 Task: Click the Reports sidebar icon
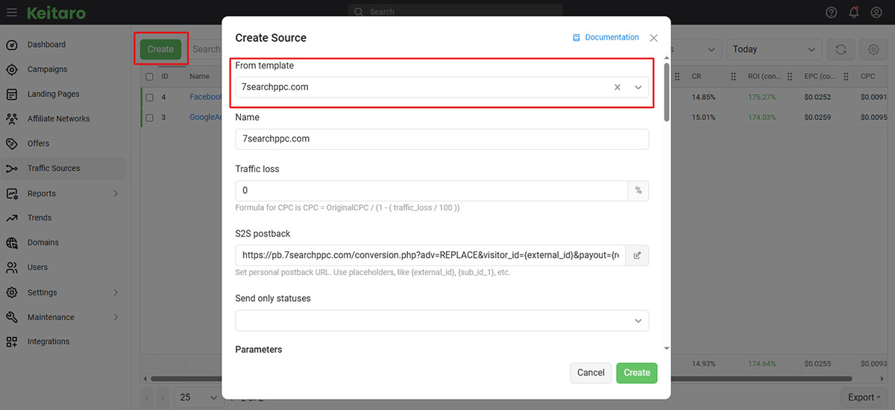pos(12,193)
